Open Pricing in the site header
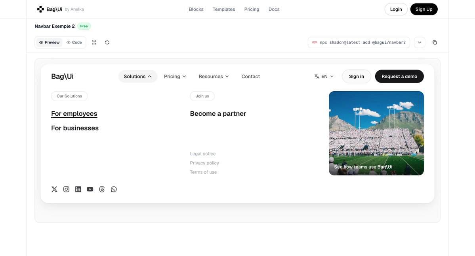475x256 pixels. pos(252,9)
